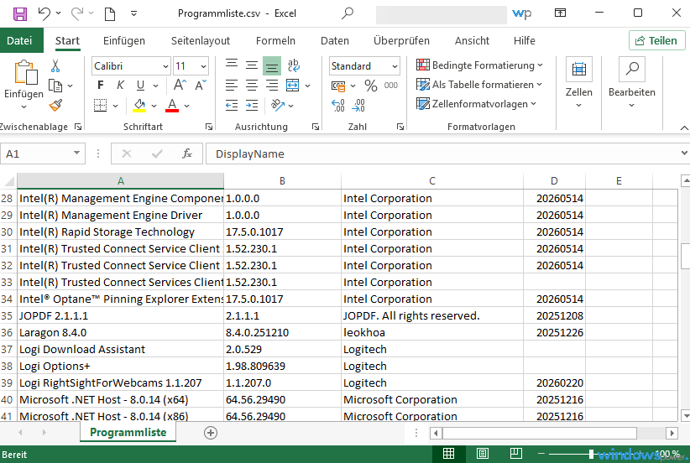Open the Calibri font name dropdown
Screen dimensions: 690x463
pyautogui.click(x=165, y=66)
